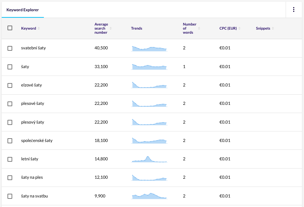Click the keyword text elzové šaty
This screenshot has height=207, width=304.
31,85
